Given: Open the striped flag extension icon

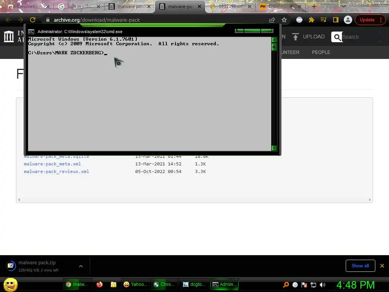Looking at the screenshot, I should coord(299,20).
